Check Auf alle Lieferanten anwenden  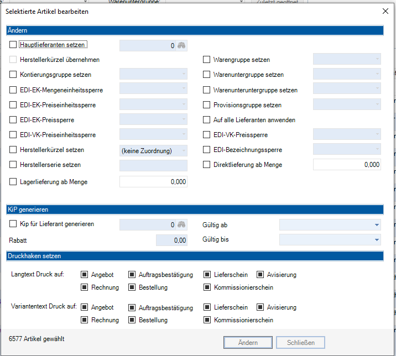(x=207, y=120)
